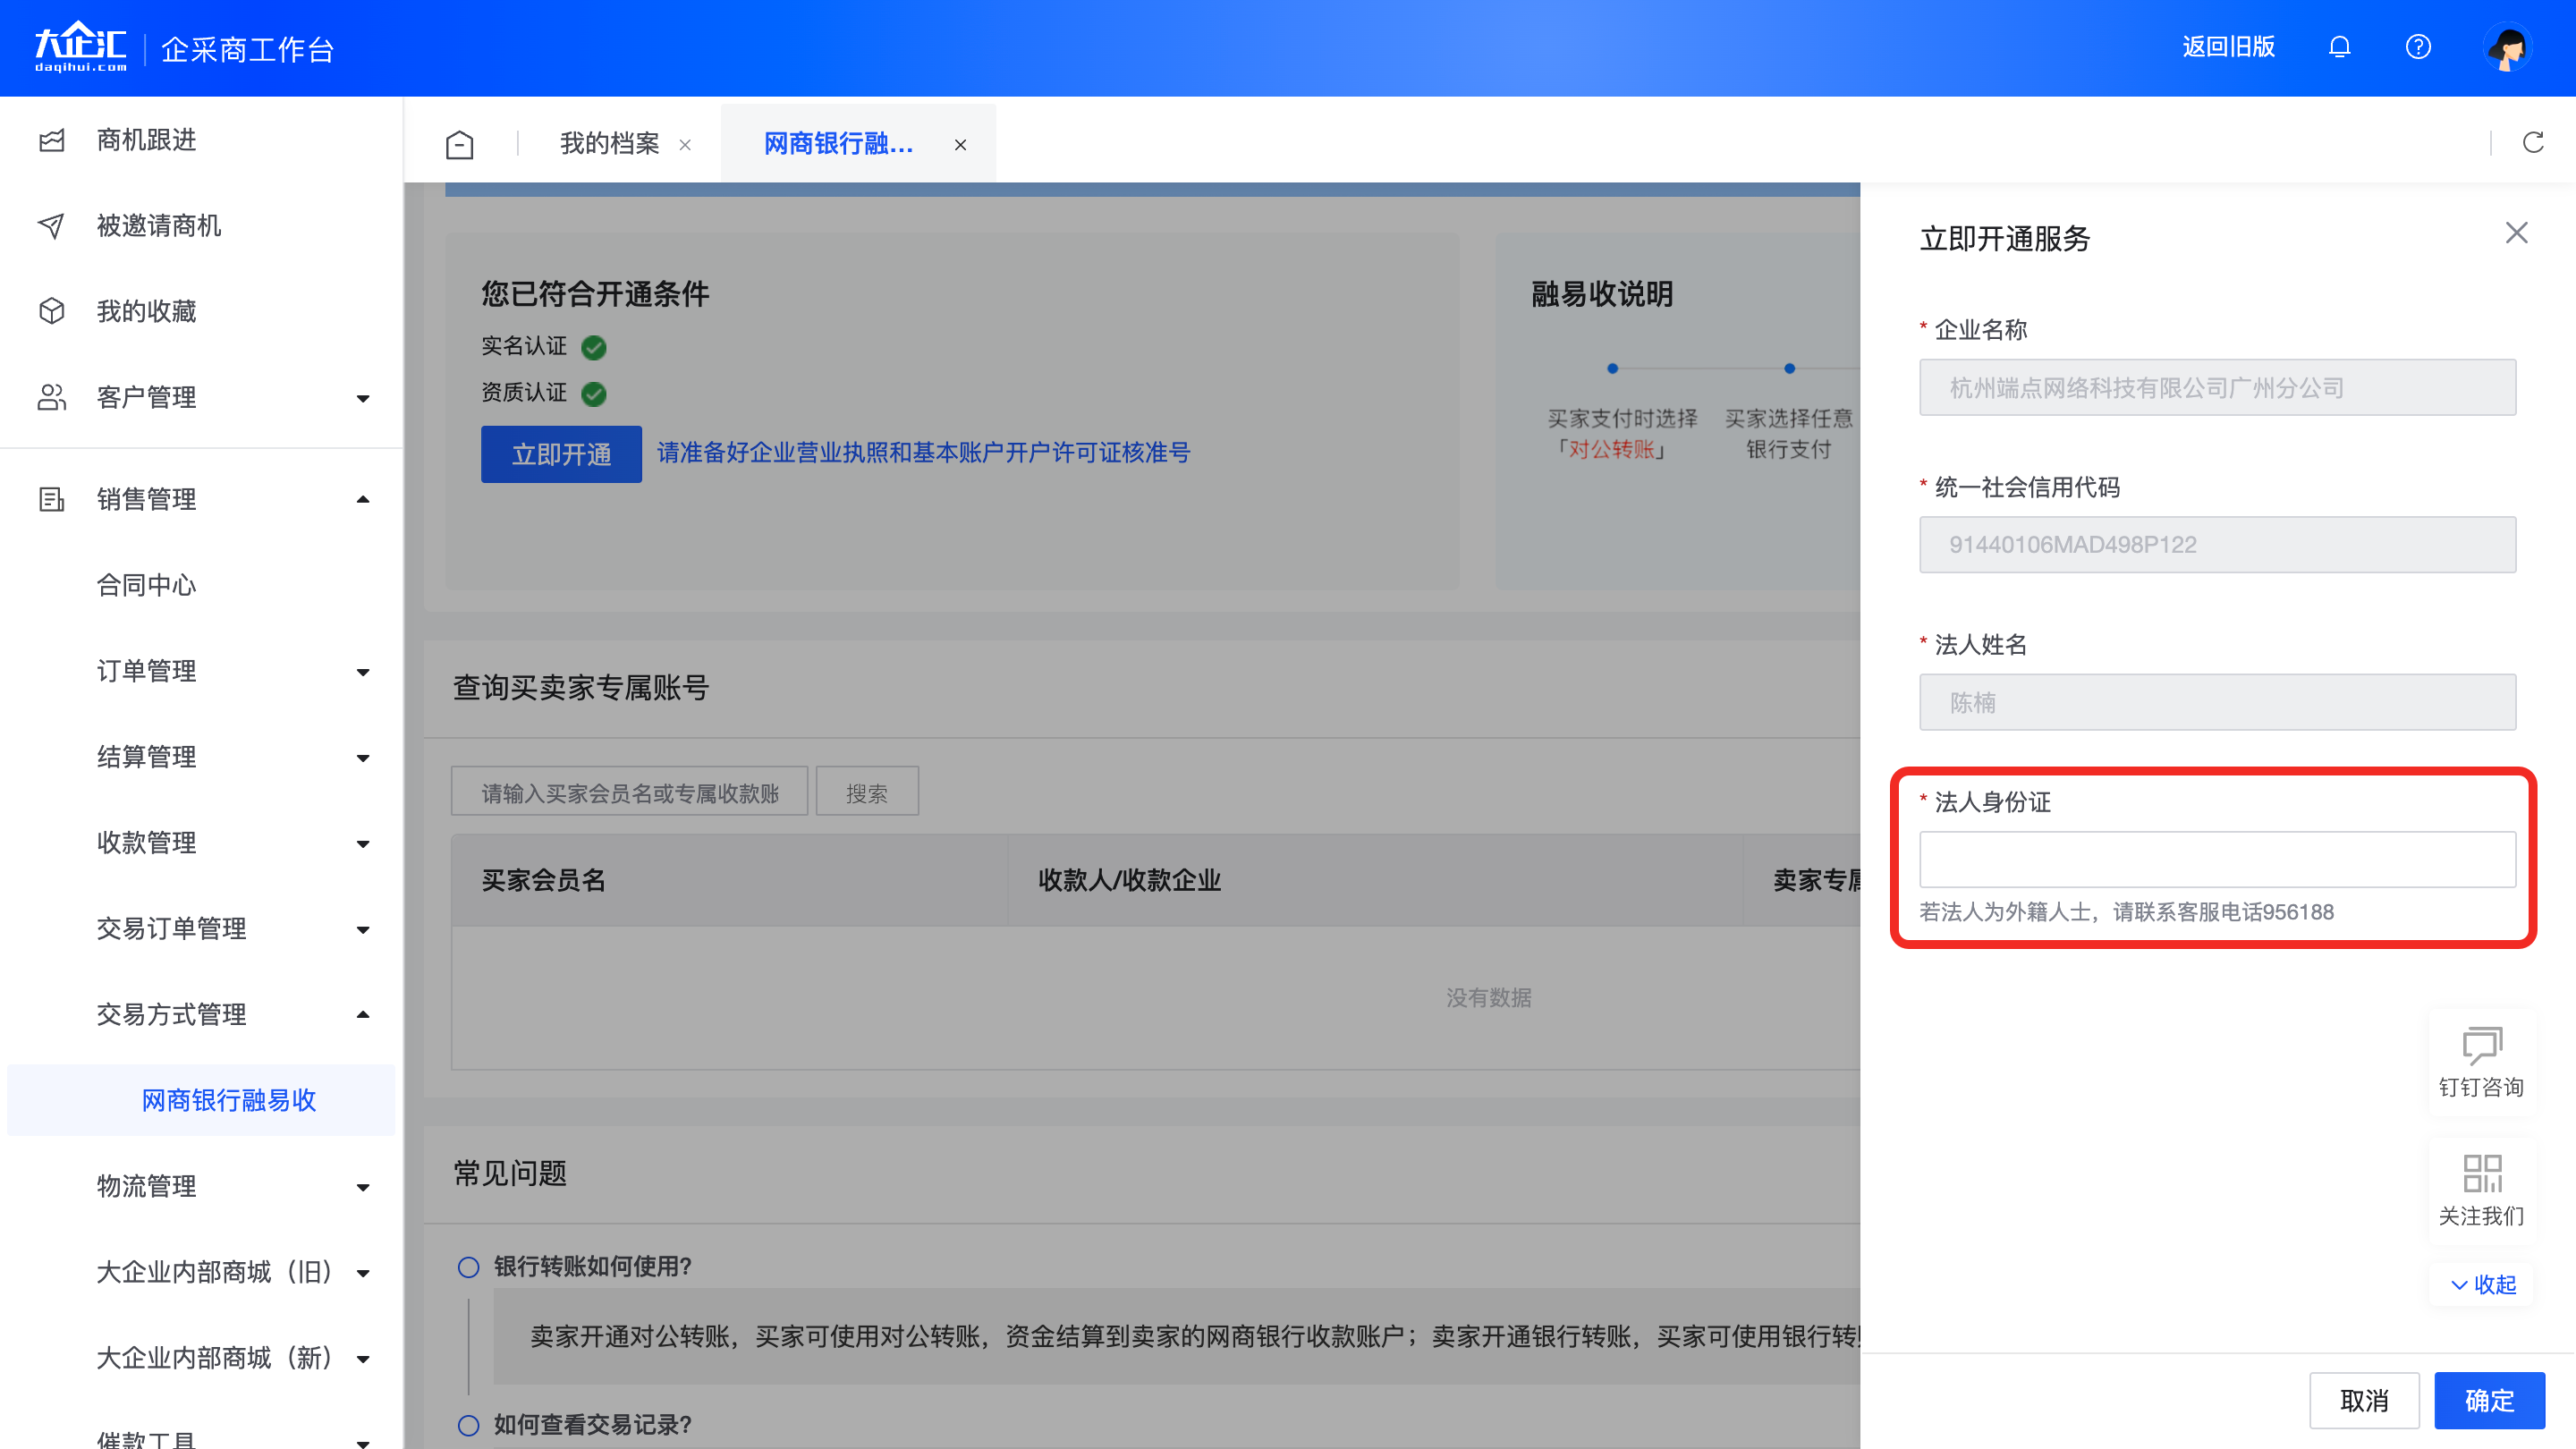Collapse 交易方式管理 submenu arrow

point(363,1014)
